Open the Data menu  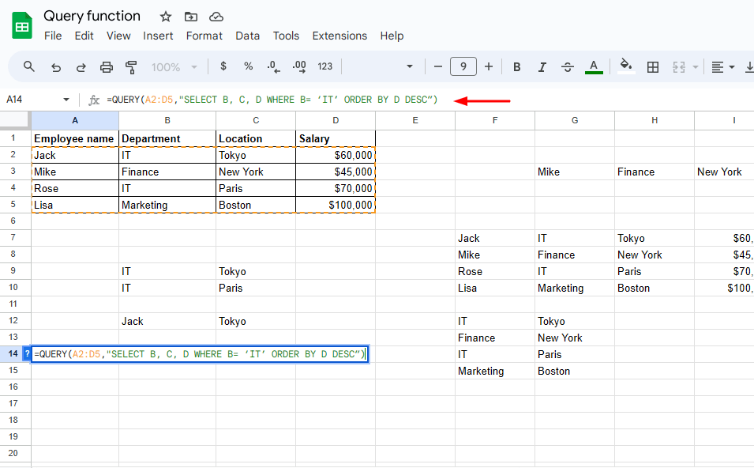tap(247, 36)
